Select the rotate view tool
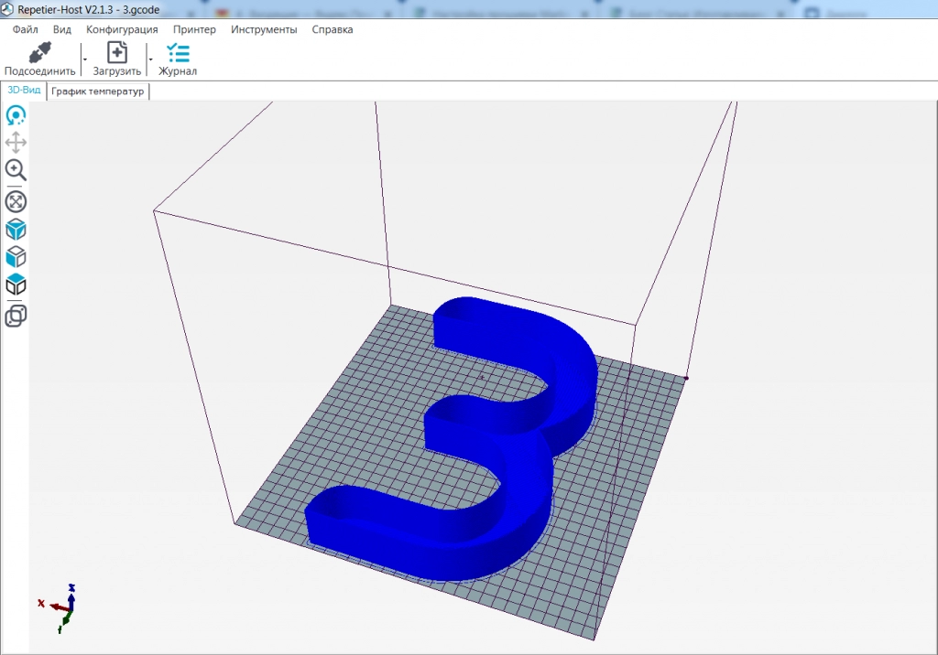938x655 pixels. (16, 115)
